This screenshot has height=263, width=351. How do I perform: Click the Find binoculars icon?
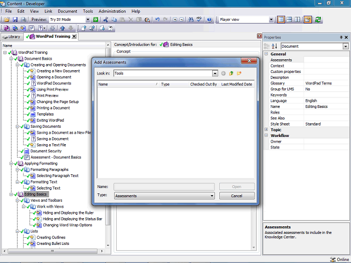click(191, 20)
